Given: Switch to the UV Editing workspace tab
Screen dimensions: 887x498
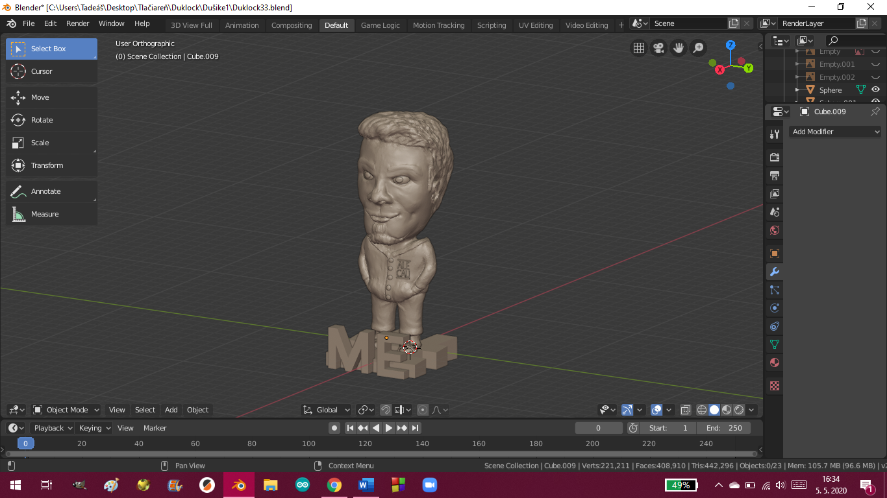Looking at the screenshot, I should point(536,25).
